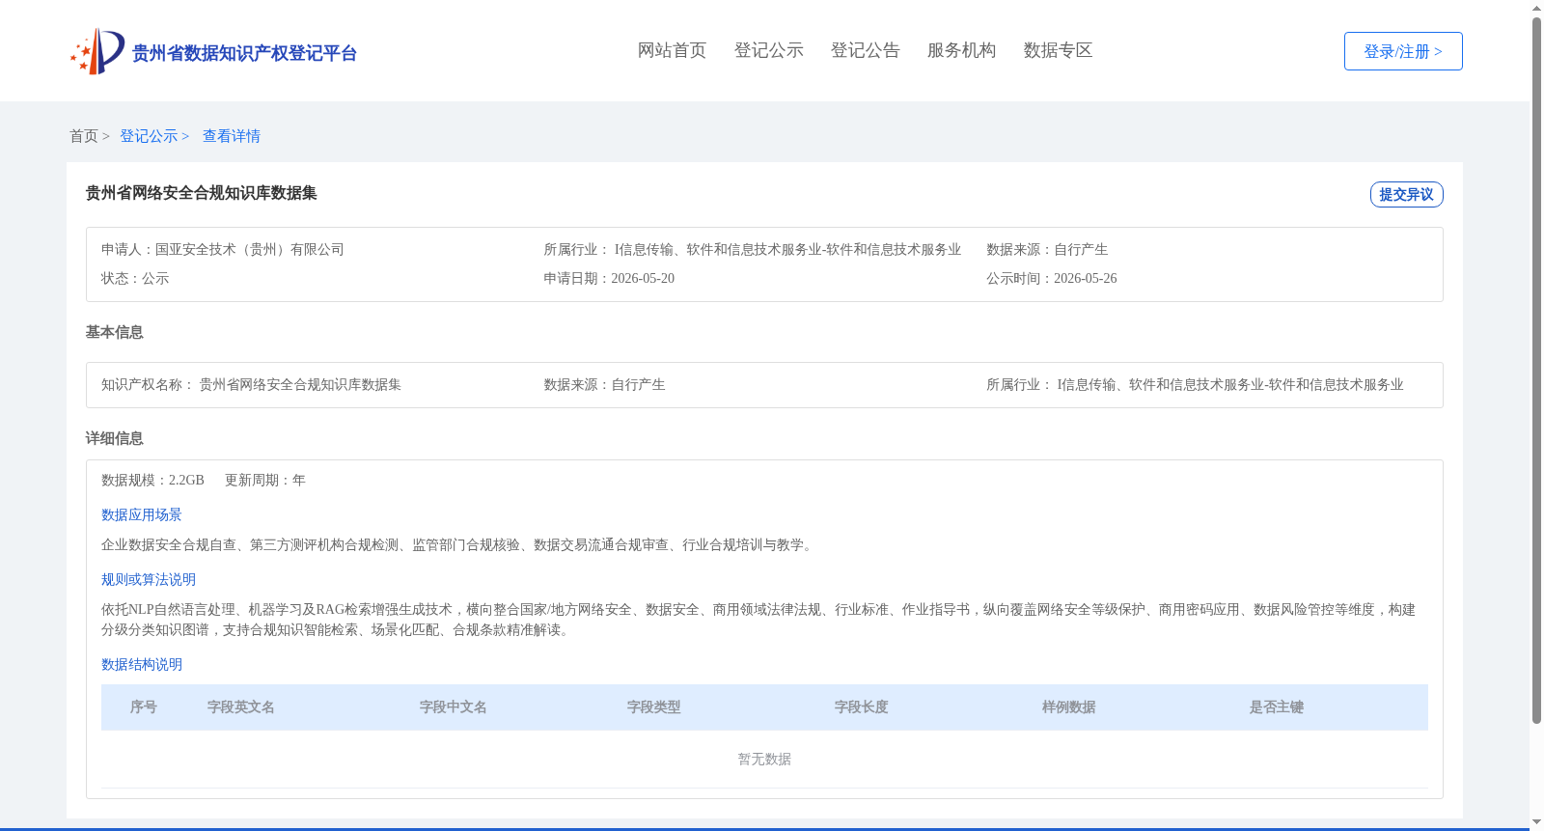Select the 基本信息 section heading
This screenshot has width=1544, height=831.
tap(114, 332)
